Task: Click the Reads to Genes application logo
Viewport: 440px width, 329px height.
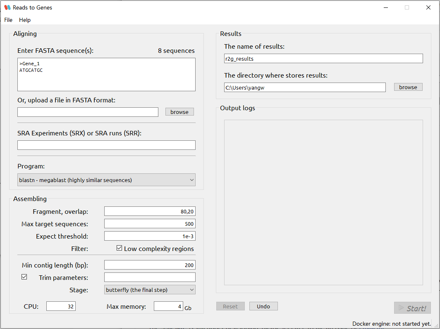Action: pos(7,7)
